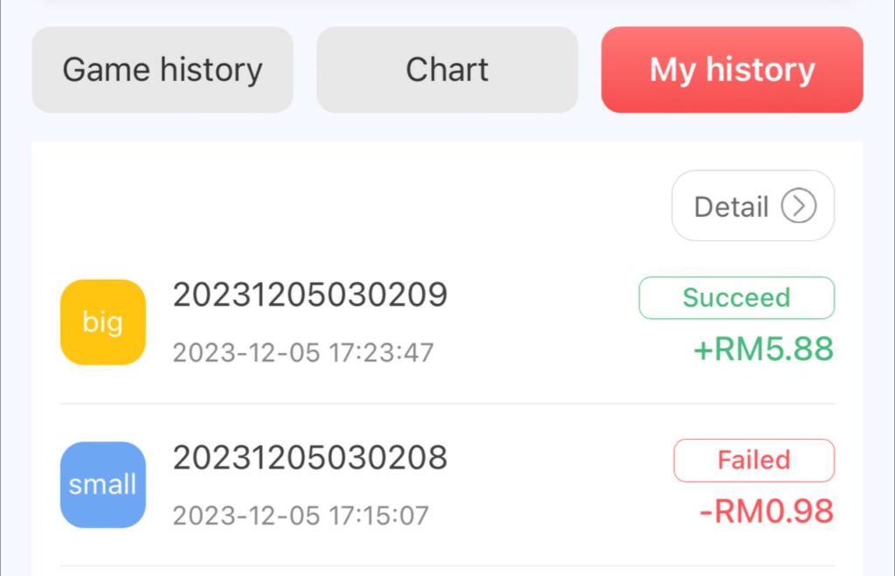
Task: Click the green Succeed status badge
Action: [736, 297]
